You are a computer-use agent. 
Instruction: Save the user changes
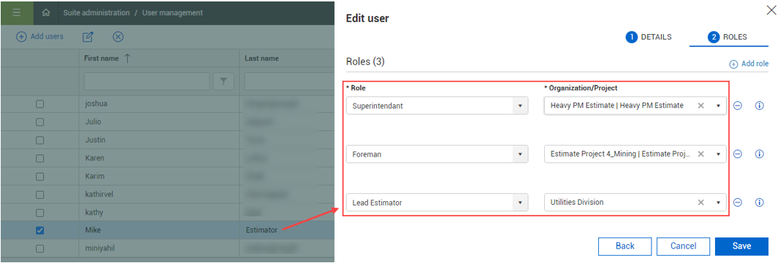741,246
